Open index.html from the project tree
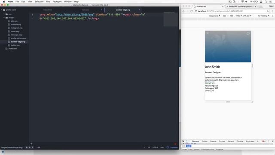This screenshot has height=155, width=275. 13,49
